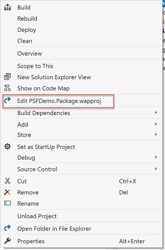Select Rebuild from the context menu
165x250 pixels.
point(27,19)
